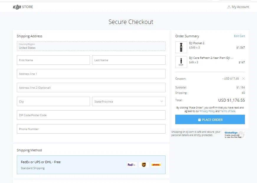
Task: Select the ZIP Code/Postal Code field
Action: point(91,115)
